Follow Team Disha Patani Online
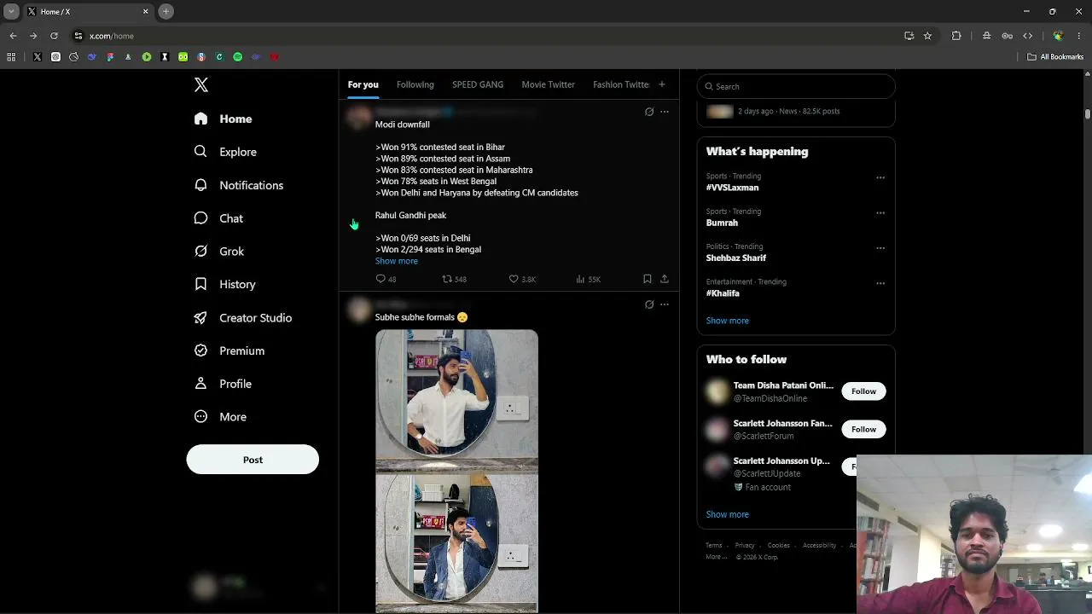Screen dimensions: 1092x614 click(x=863, y=391)
